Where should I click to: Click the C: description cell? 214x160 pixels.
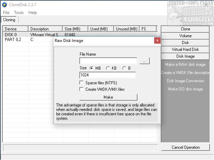click(x=32, y=40)
